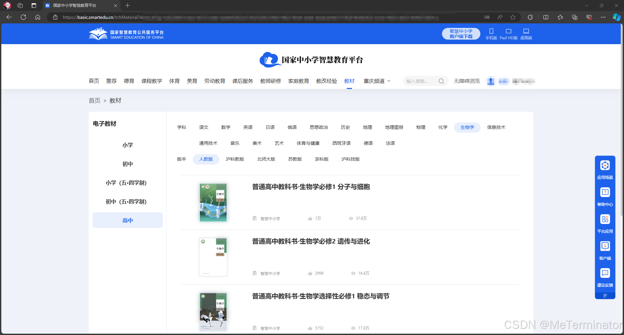Open 劳动教育 navigation item
This screenshot has width=624, height=335.
[215, 81]
